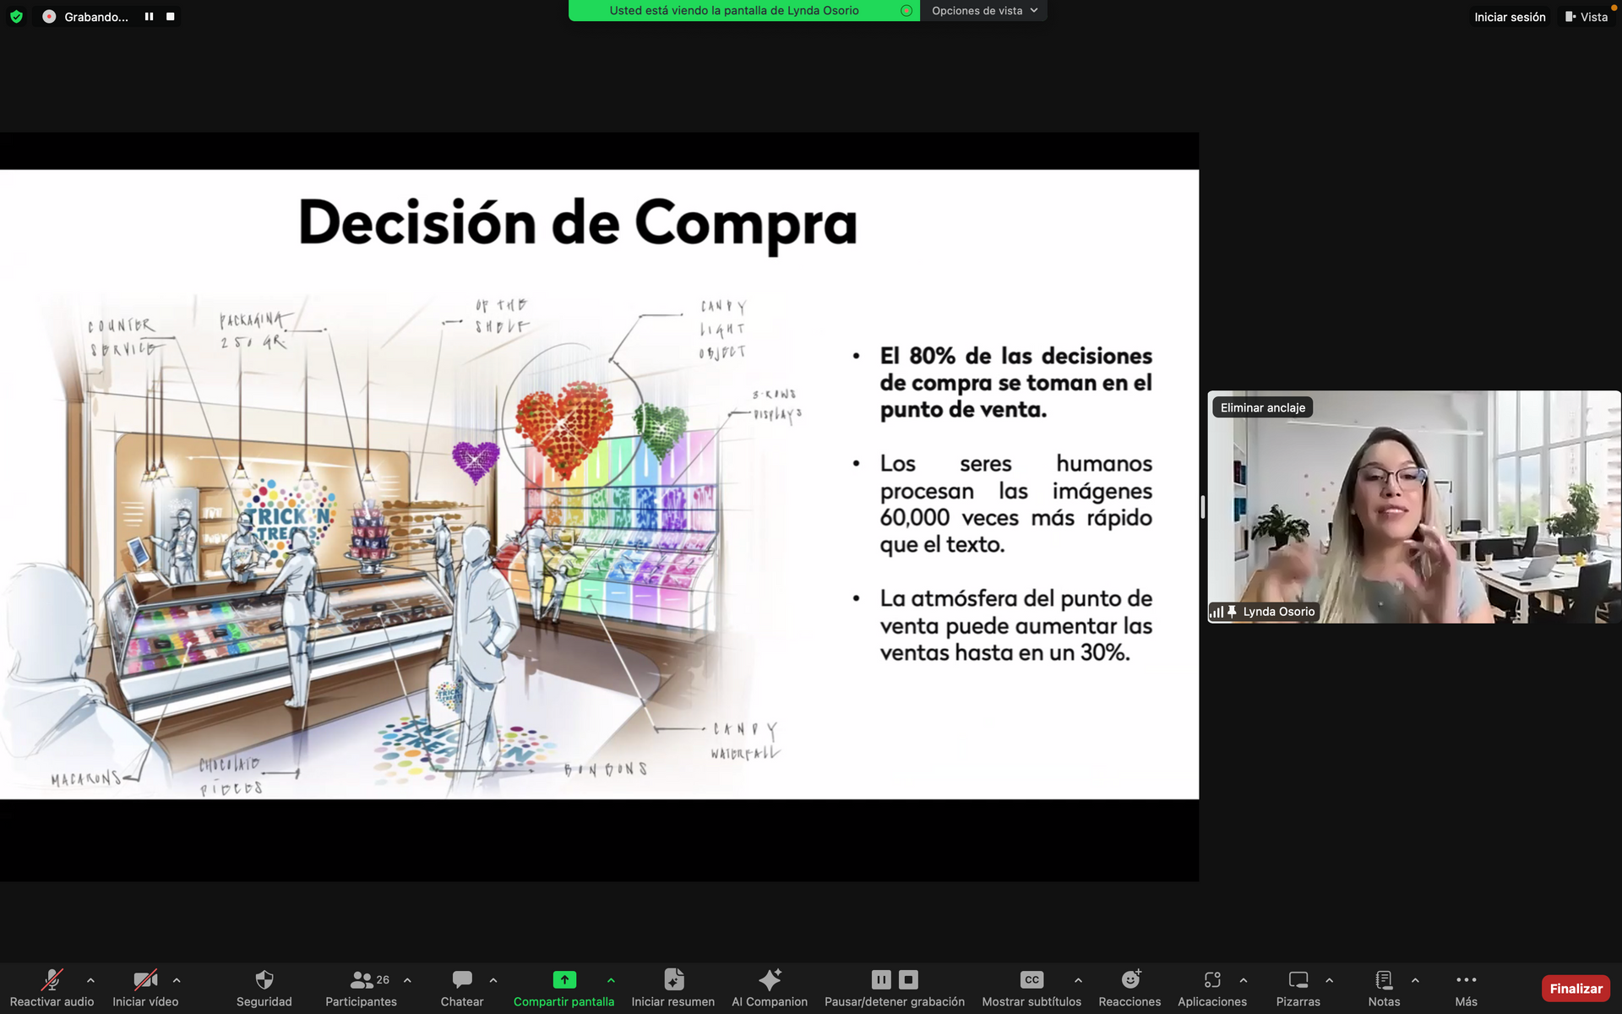Open the Chatear chat bubble
This screenshot has width=1622, height=1014.
coord(461,980)
